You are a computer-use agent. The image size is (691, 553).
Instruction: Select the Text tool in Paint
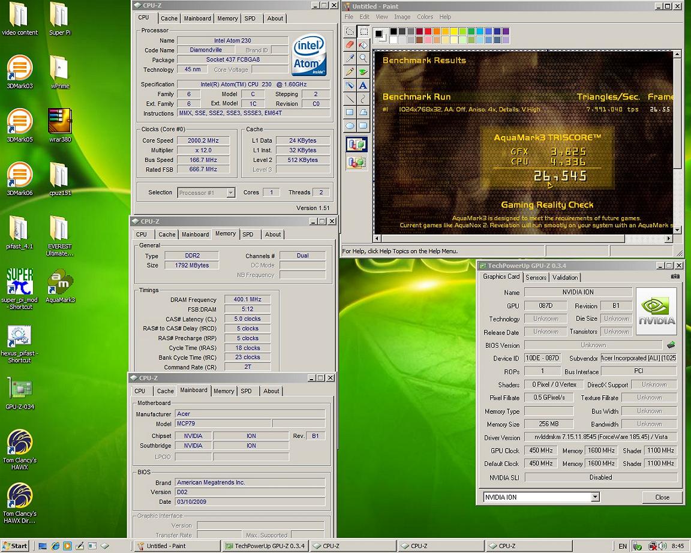pyautogui.click(x=363, y=85)
